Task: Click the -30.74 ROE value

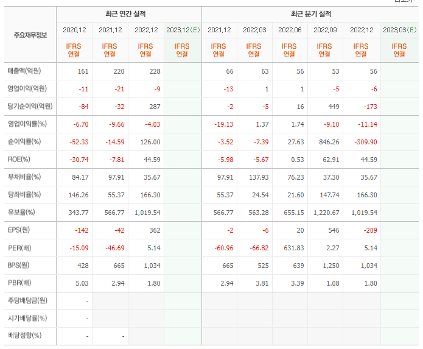Action: pos(79,160)
